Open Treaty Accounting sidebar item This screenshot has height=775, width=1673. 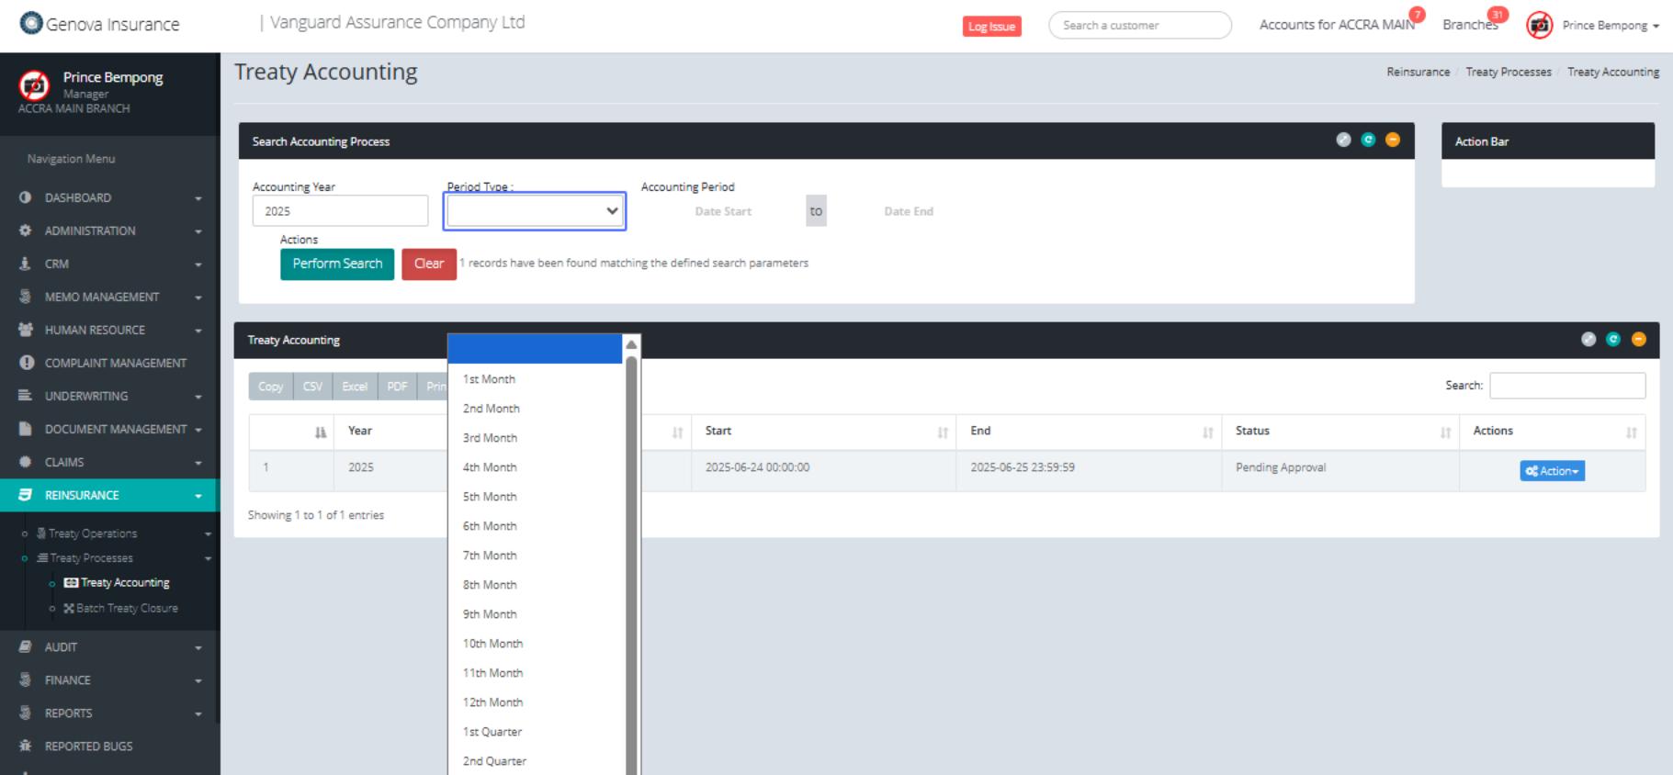coord(124,583)
